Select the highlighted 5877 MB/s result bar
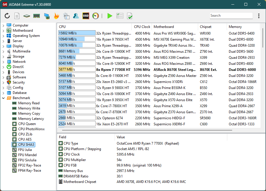 click(77, 69)
